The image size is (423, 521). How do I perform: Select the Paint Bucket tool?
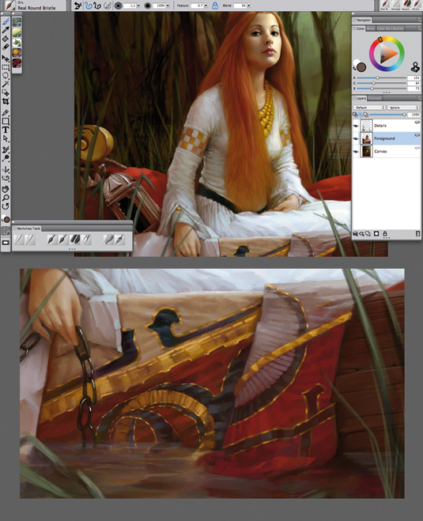click(6, 39)
